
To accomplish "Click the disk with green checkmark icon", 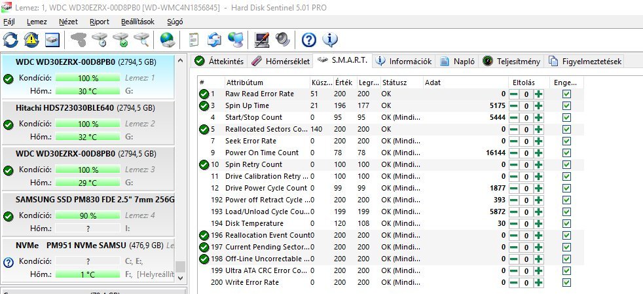I will (x=120, y=40).
